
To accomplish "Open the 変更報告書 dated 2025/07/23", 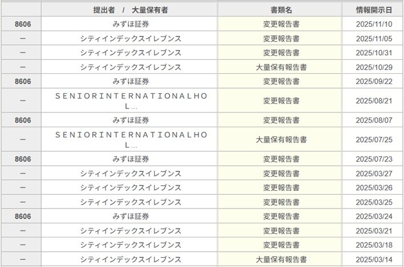I will coord(281,159).
